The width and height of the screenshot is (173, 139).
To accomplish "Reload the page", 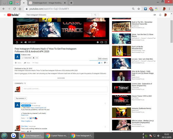I will (15, 9).
